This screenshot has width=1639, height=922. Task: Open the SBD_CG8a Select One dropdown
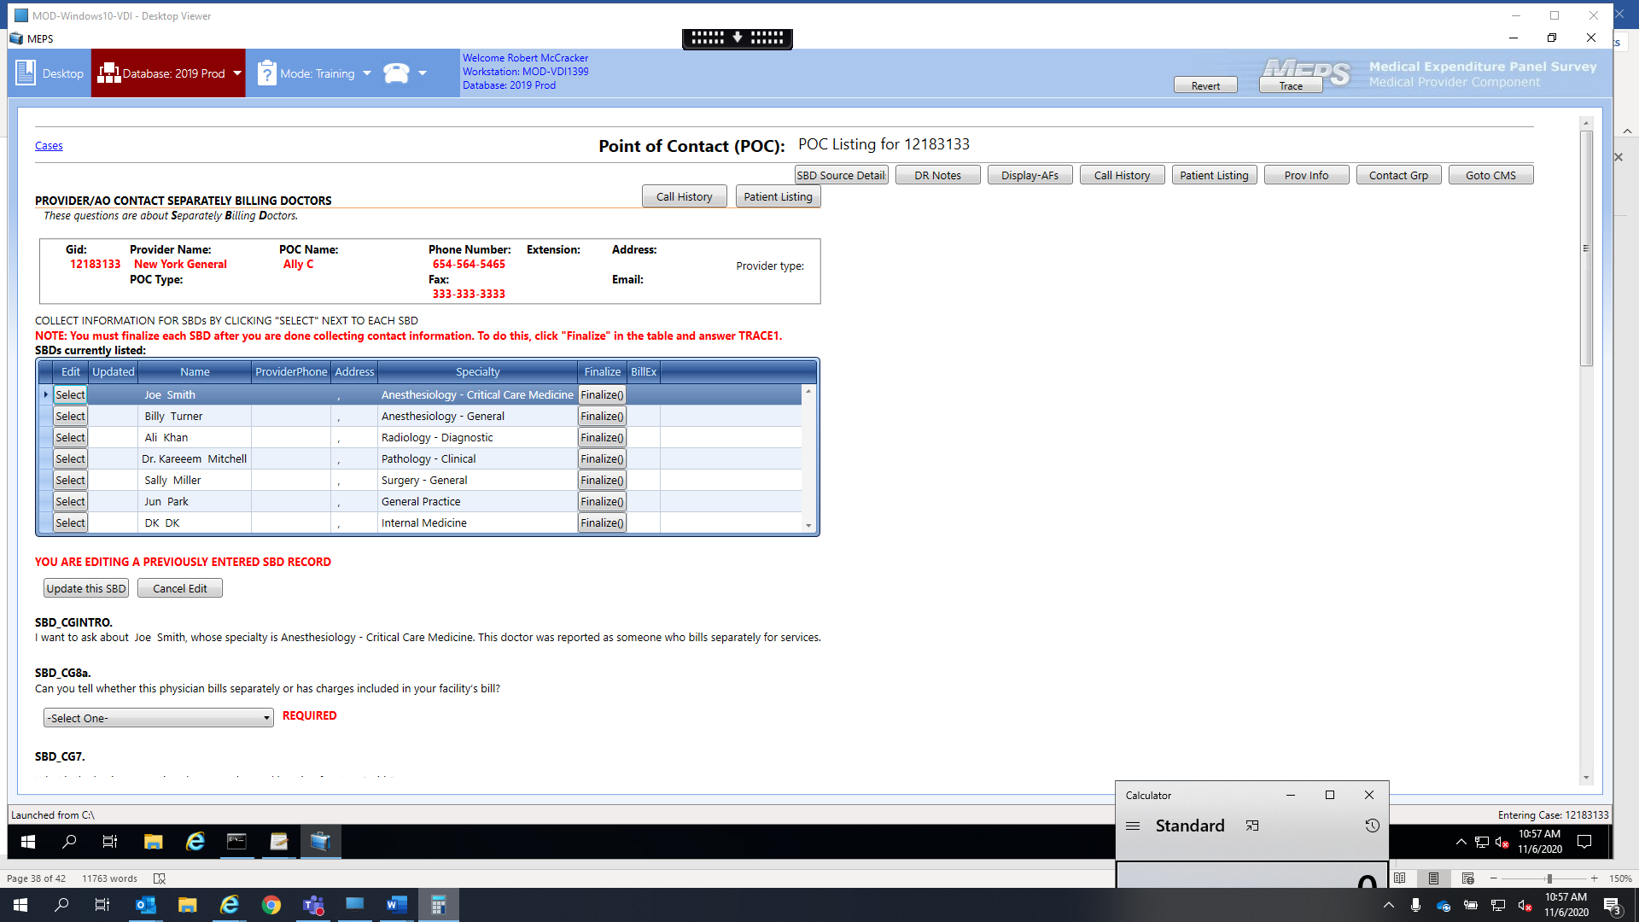click(158, 718)
